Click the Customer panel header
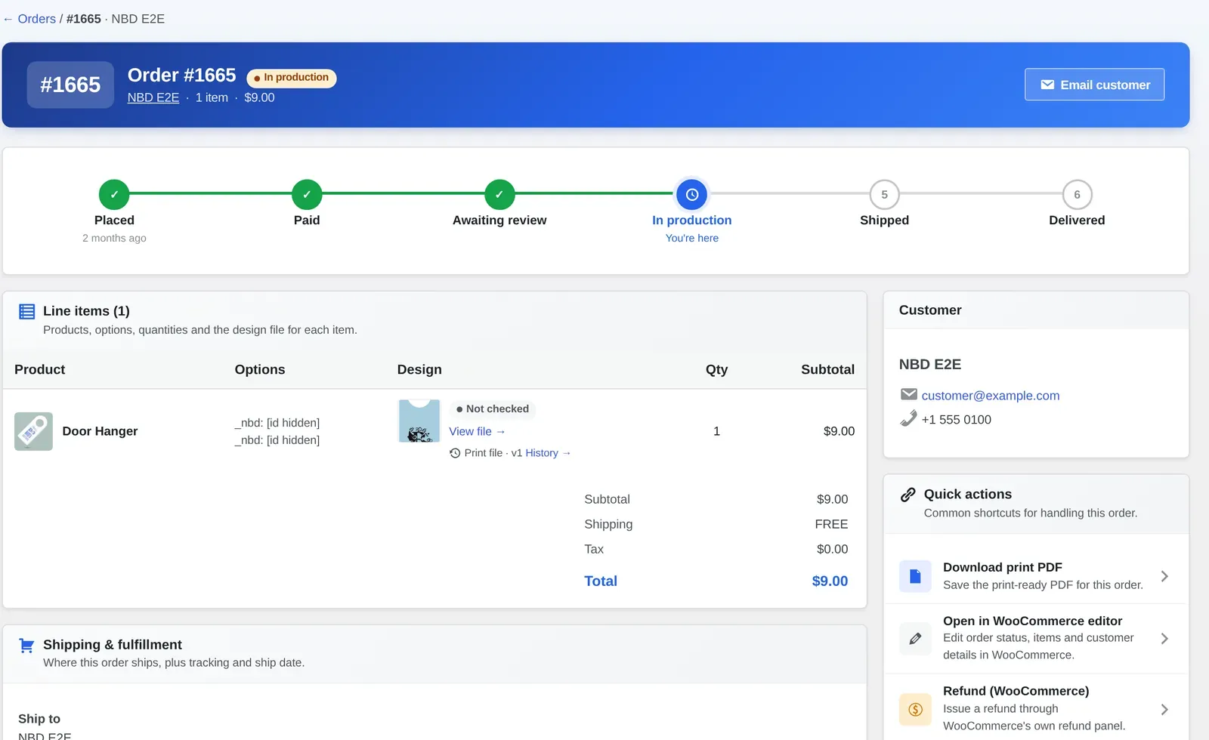This screenshot has height=740, width=1209. (1036, 310)
